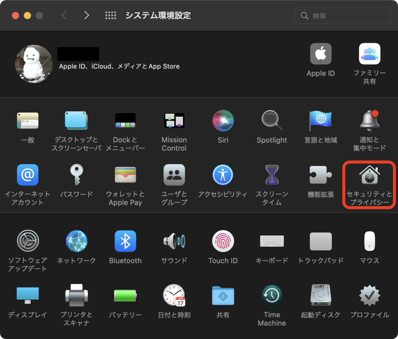Image resolution: width=398 pixels, height=339 pixels.
Task: Open プロファイル profiles pane
Action: [x=369, y=295]
